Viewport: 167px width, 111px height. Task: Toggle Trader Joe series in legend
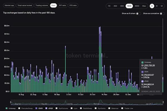click(x=127, y=108)
